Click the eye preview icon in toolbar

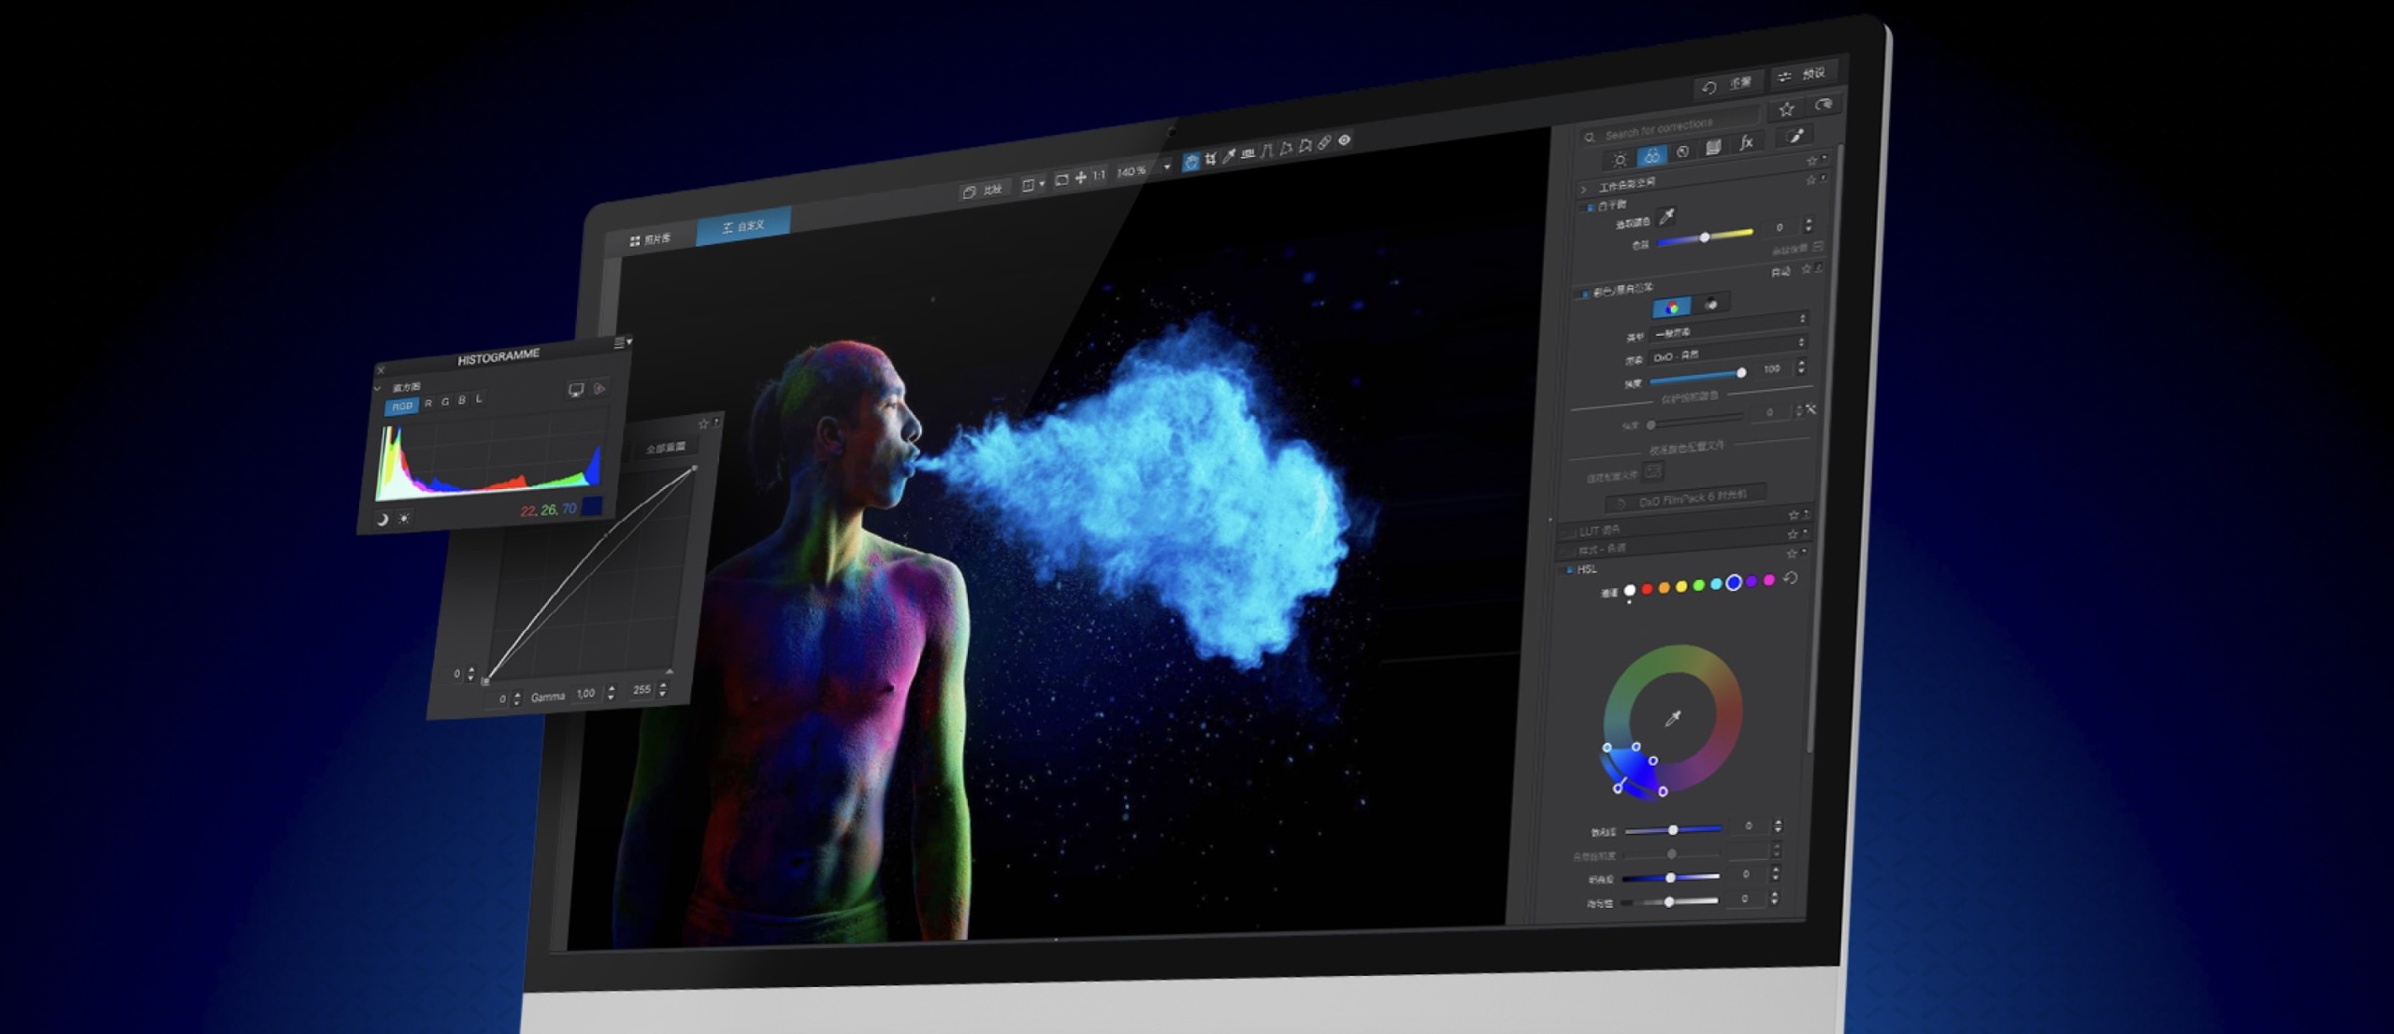1345,140
